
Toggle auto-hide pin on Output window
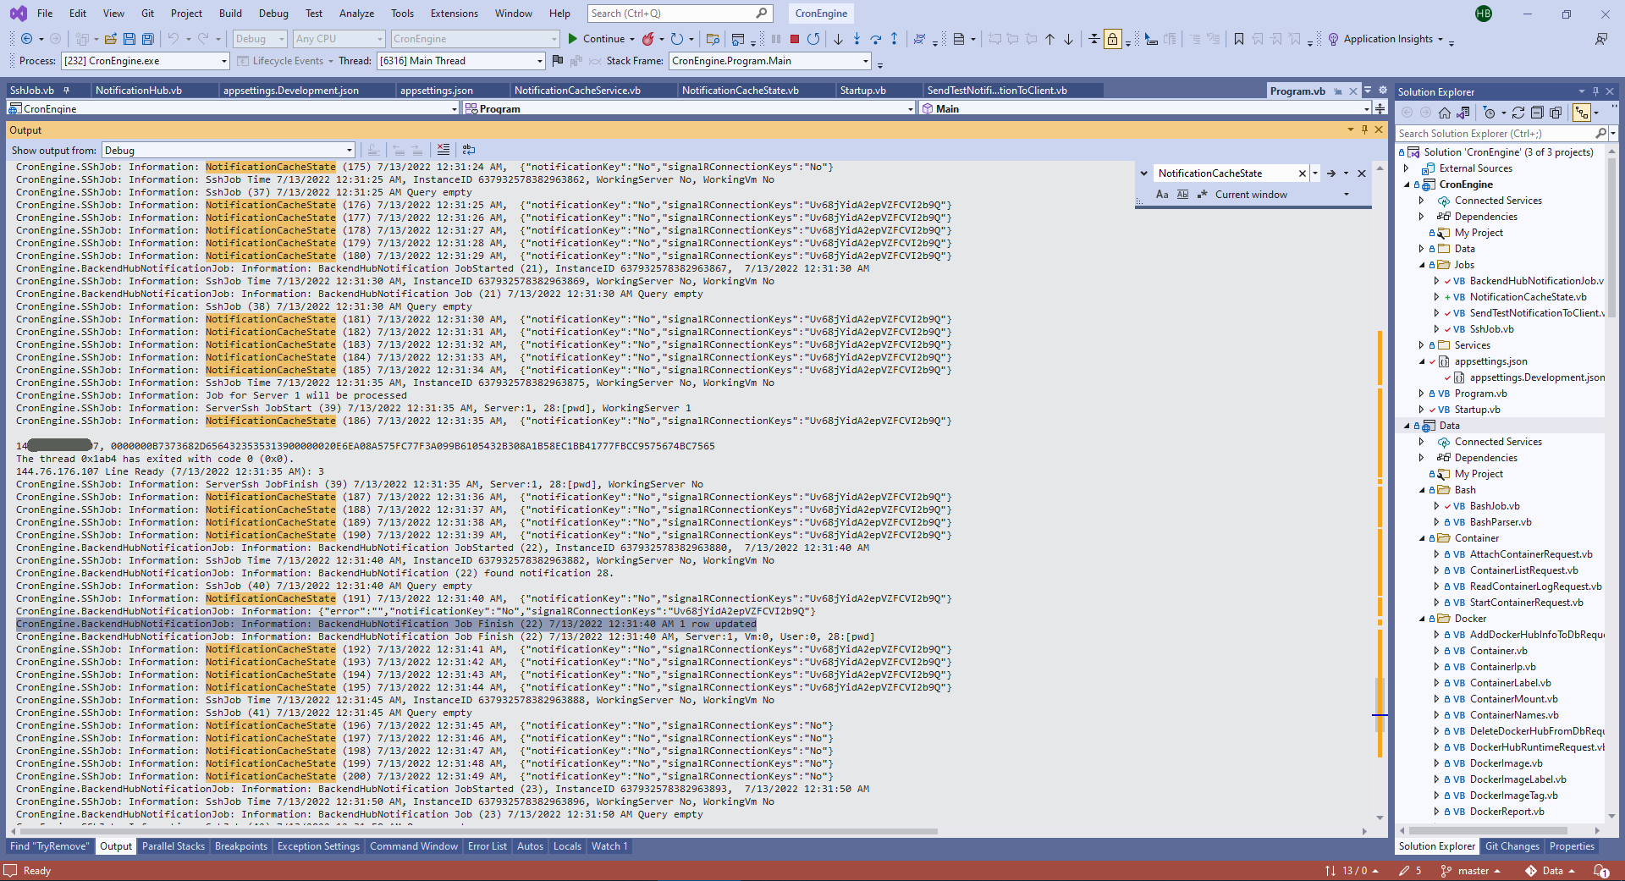click(1364, 129)
